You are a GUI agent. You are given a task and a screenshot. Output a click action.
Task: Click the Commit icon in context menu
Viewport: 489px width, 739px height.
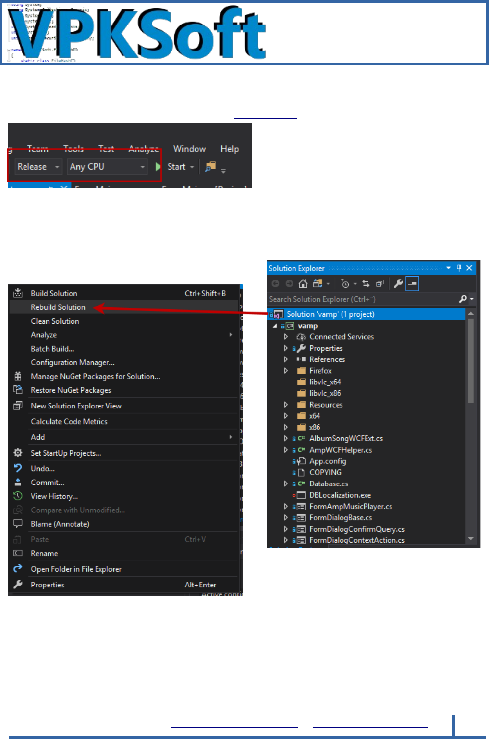click(x=18, y=482)
